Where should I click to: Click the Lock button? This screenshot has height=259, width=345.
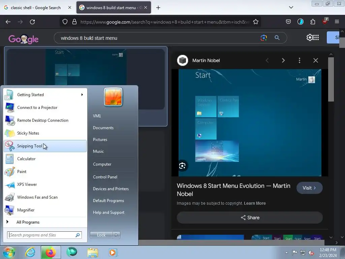pyautogui.click(x=101, y=235)
